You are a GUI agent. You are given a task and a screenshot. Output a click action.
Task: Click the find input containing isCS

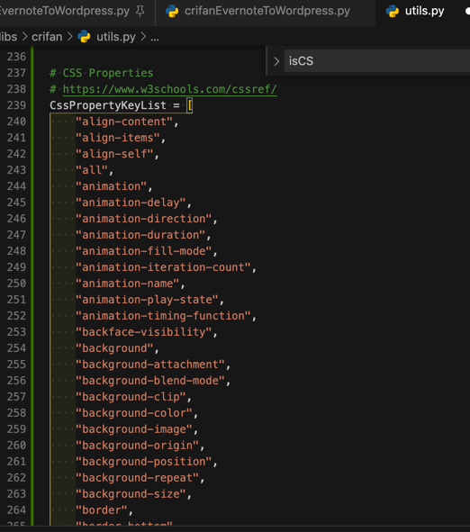tap(377, 61)
